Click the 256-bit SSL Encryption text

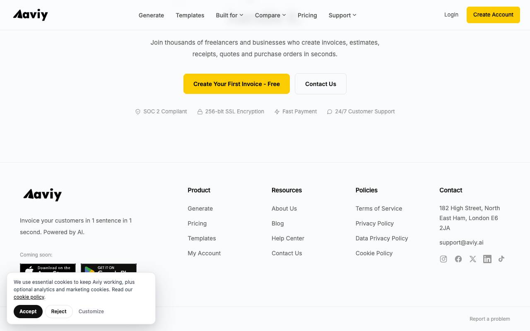click(x=234, y=112)
